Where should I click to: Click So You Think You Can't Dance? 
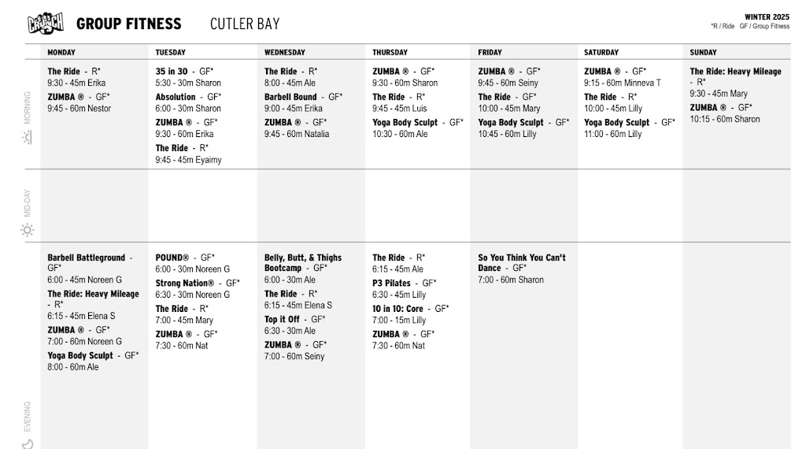pos(521,262)
